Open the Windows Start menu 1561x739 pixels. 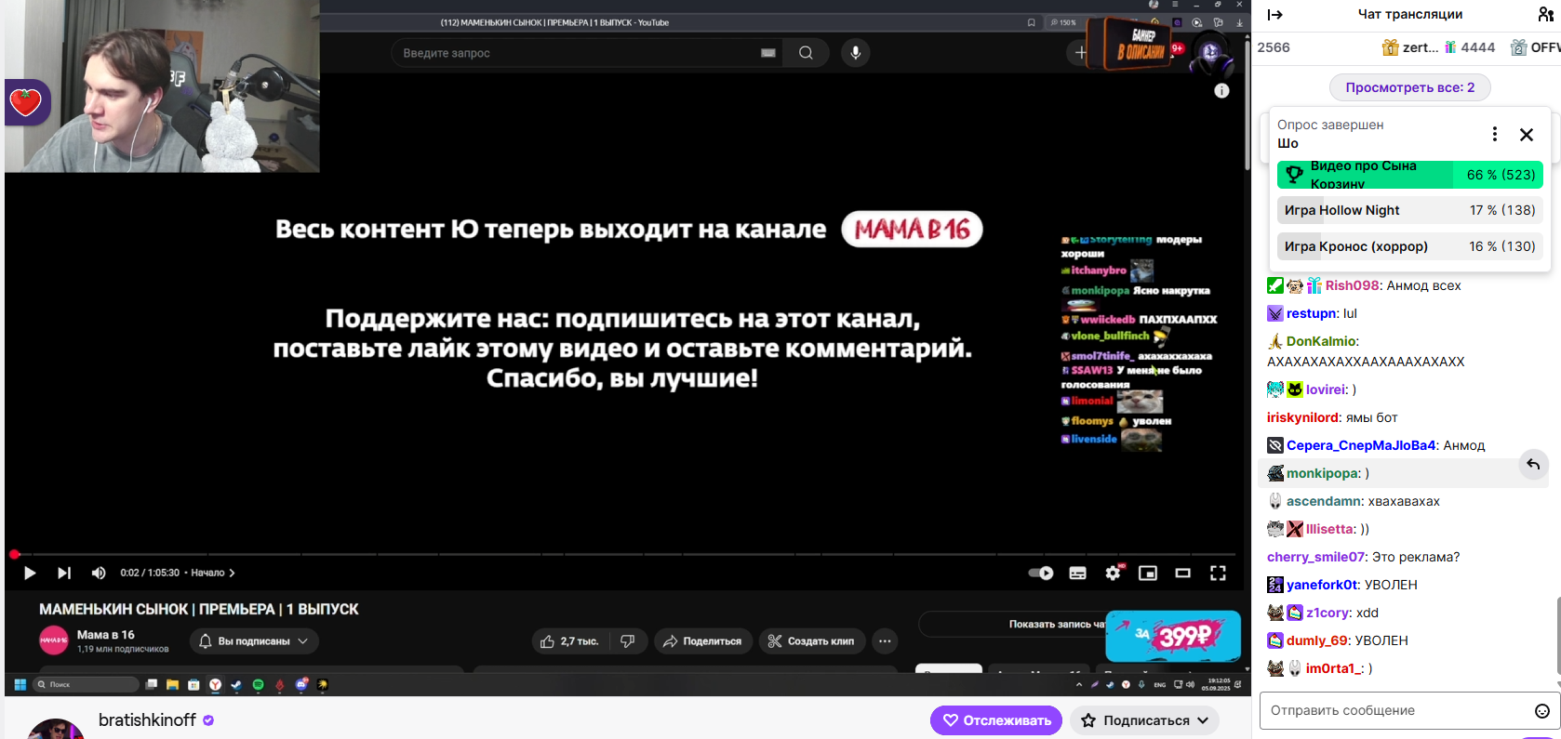click(x=20, y=685)
